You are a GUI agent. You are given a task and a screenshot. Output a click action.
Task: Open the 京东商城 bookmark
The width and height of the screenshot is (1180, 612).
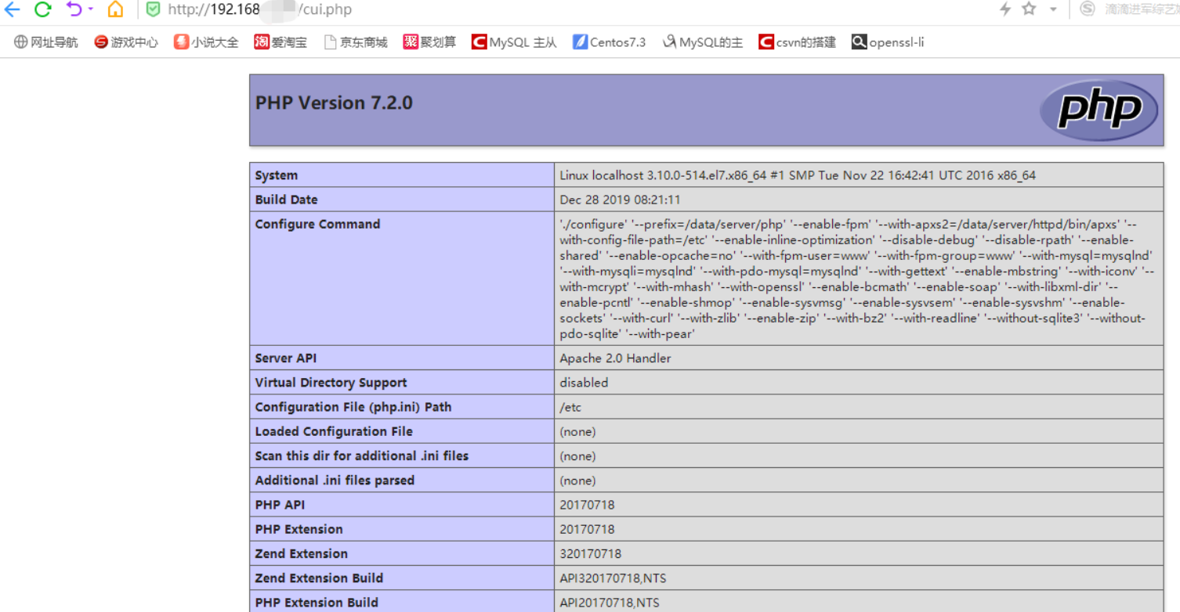(357, 42)
